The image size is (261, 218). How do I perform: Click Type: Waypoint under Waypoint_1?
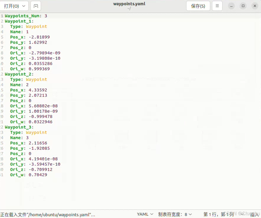[x=28, y=26]
